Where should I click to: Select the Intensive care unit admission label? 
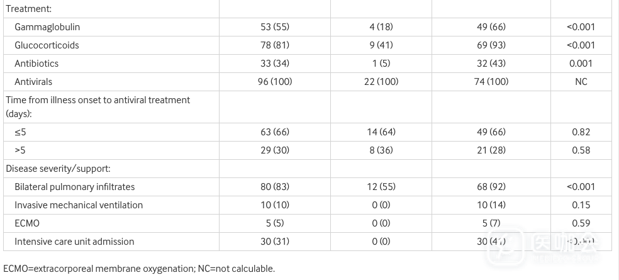[74, 242]
